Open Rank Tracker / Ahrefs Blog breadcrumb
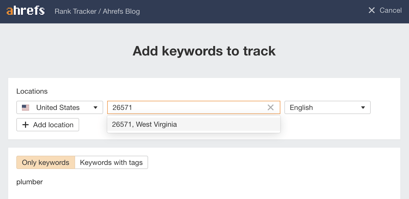 [97, 11]
